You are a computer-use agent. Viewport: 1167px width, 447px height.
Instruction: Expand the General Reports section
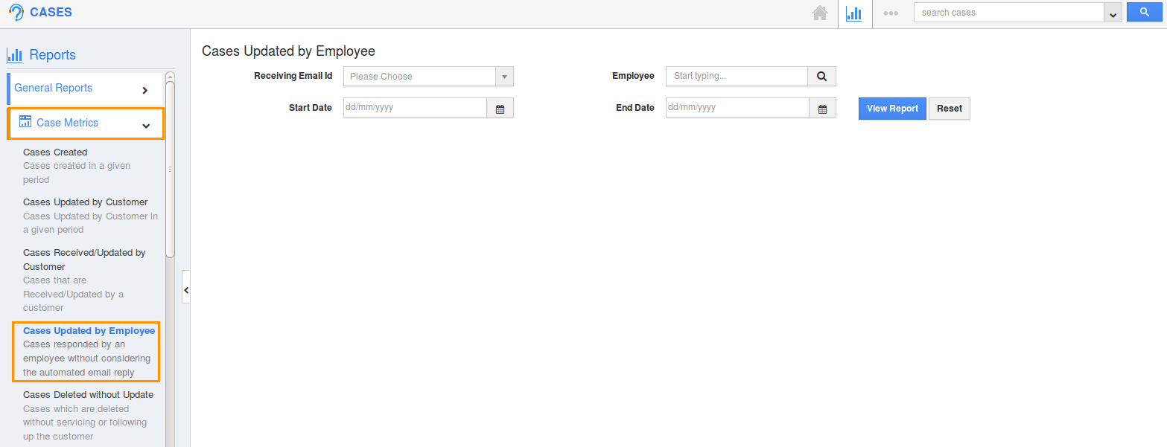145,87
